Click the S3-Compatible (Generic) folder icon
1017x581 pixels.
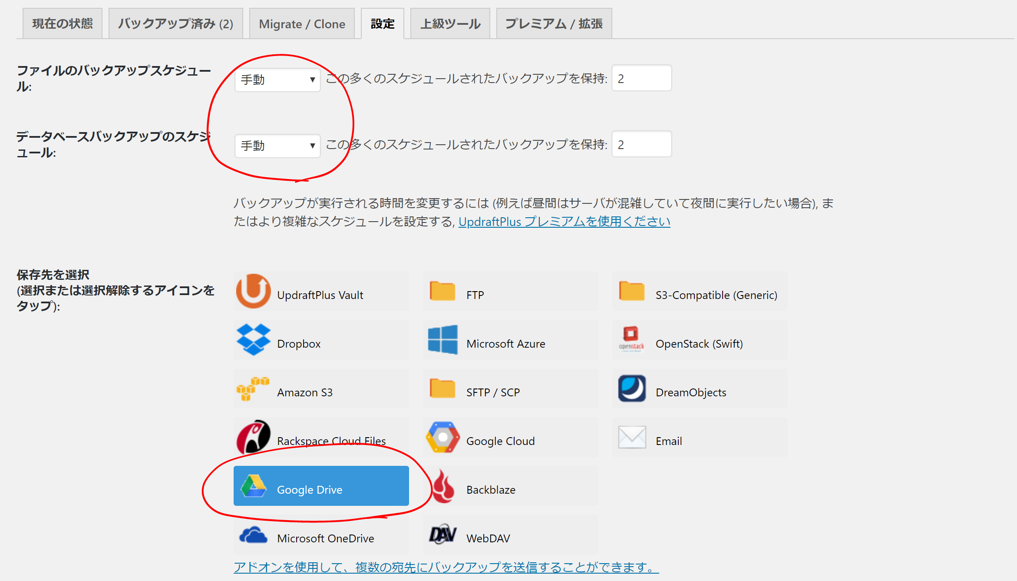point(632,291)
